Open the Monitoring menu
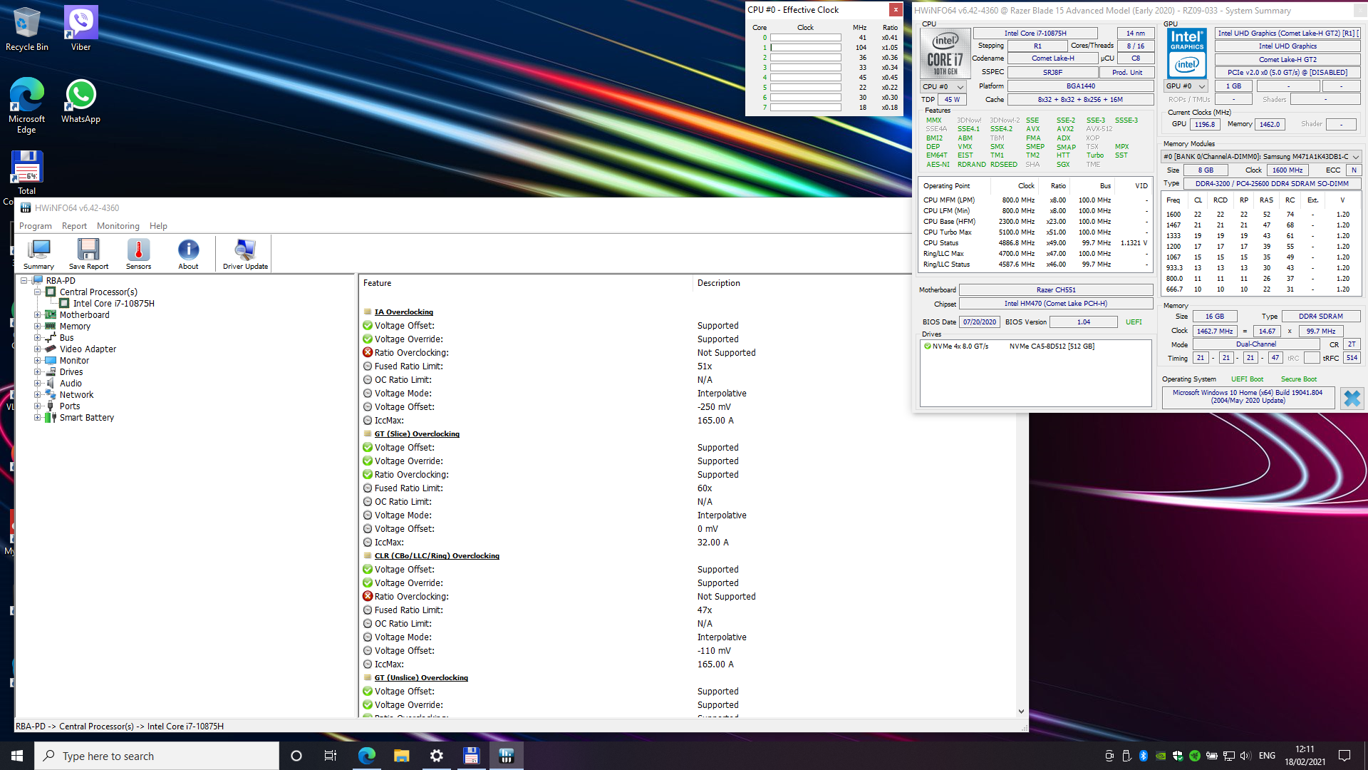The height and width of the screenshot is (770, 1368). click(x=118, y=226)
